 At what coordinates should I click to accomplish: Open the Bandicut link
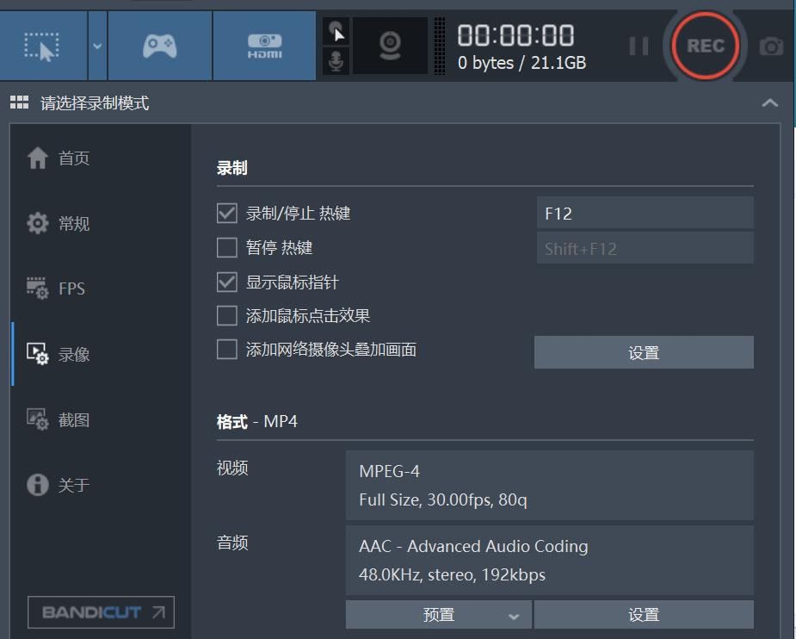pyautogui.click(x=101, y=612)
